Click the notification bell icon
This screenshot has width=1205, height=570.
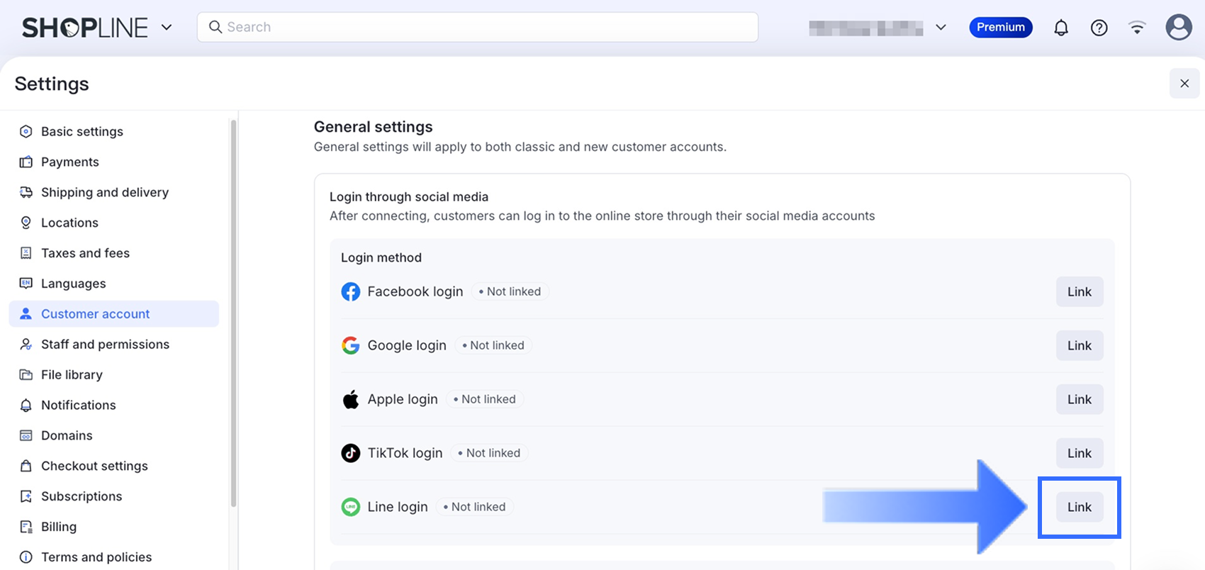coord(1060,28)
